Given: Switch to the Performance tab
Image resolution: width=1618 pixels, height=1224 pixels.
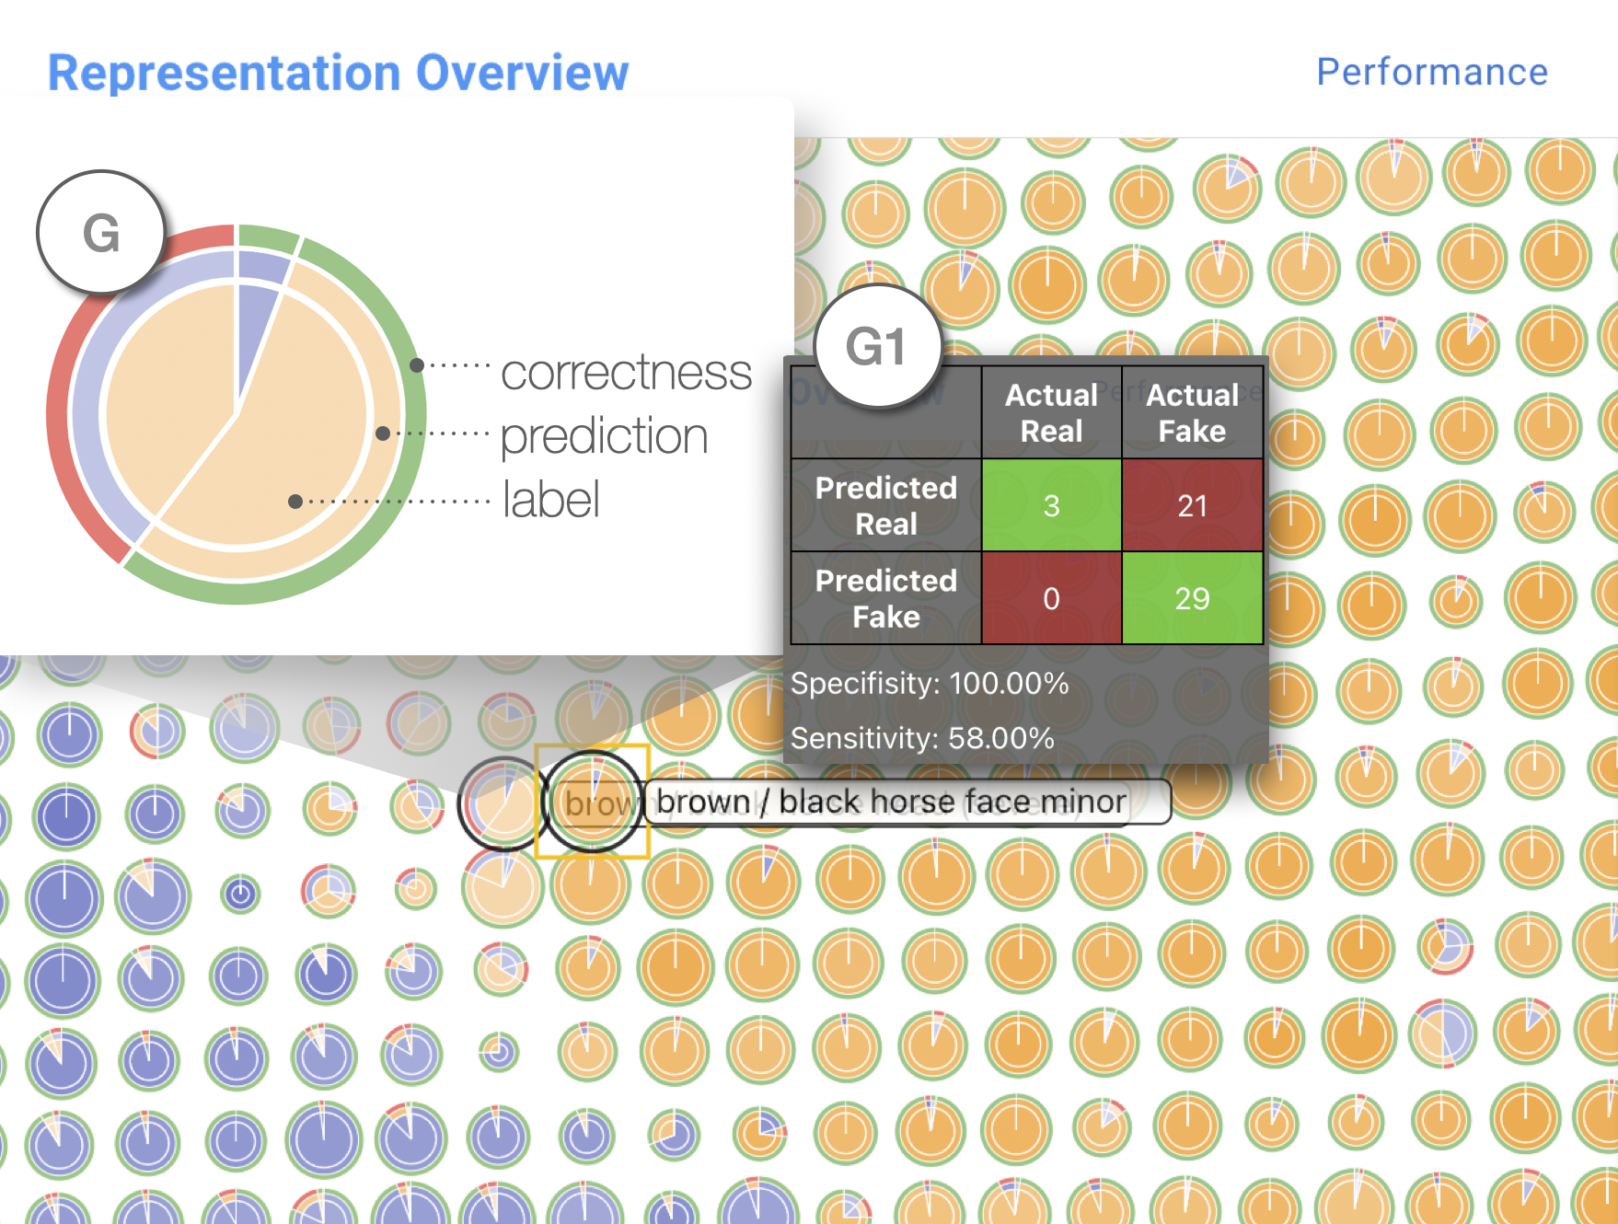Looking at the screenshot, I should coord(1431,72).
